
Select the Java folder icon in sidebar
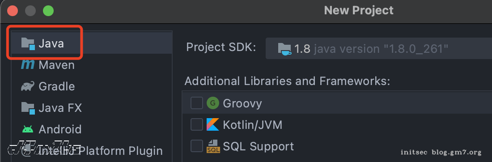tap(28, 43)
